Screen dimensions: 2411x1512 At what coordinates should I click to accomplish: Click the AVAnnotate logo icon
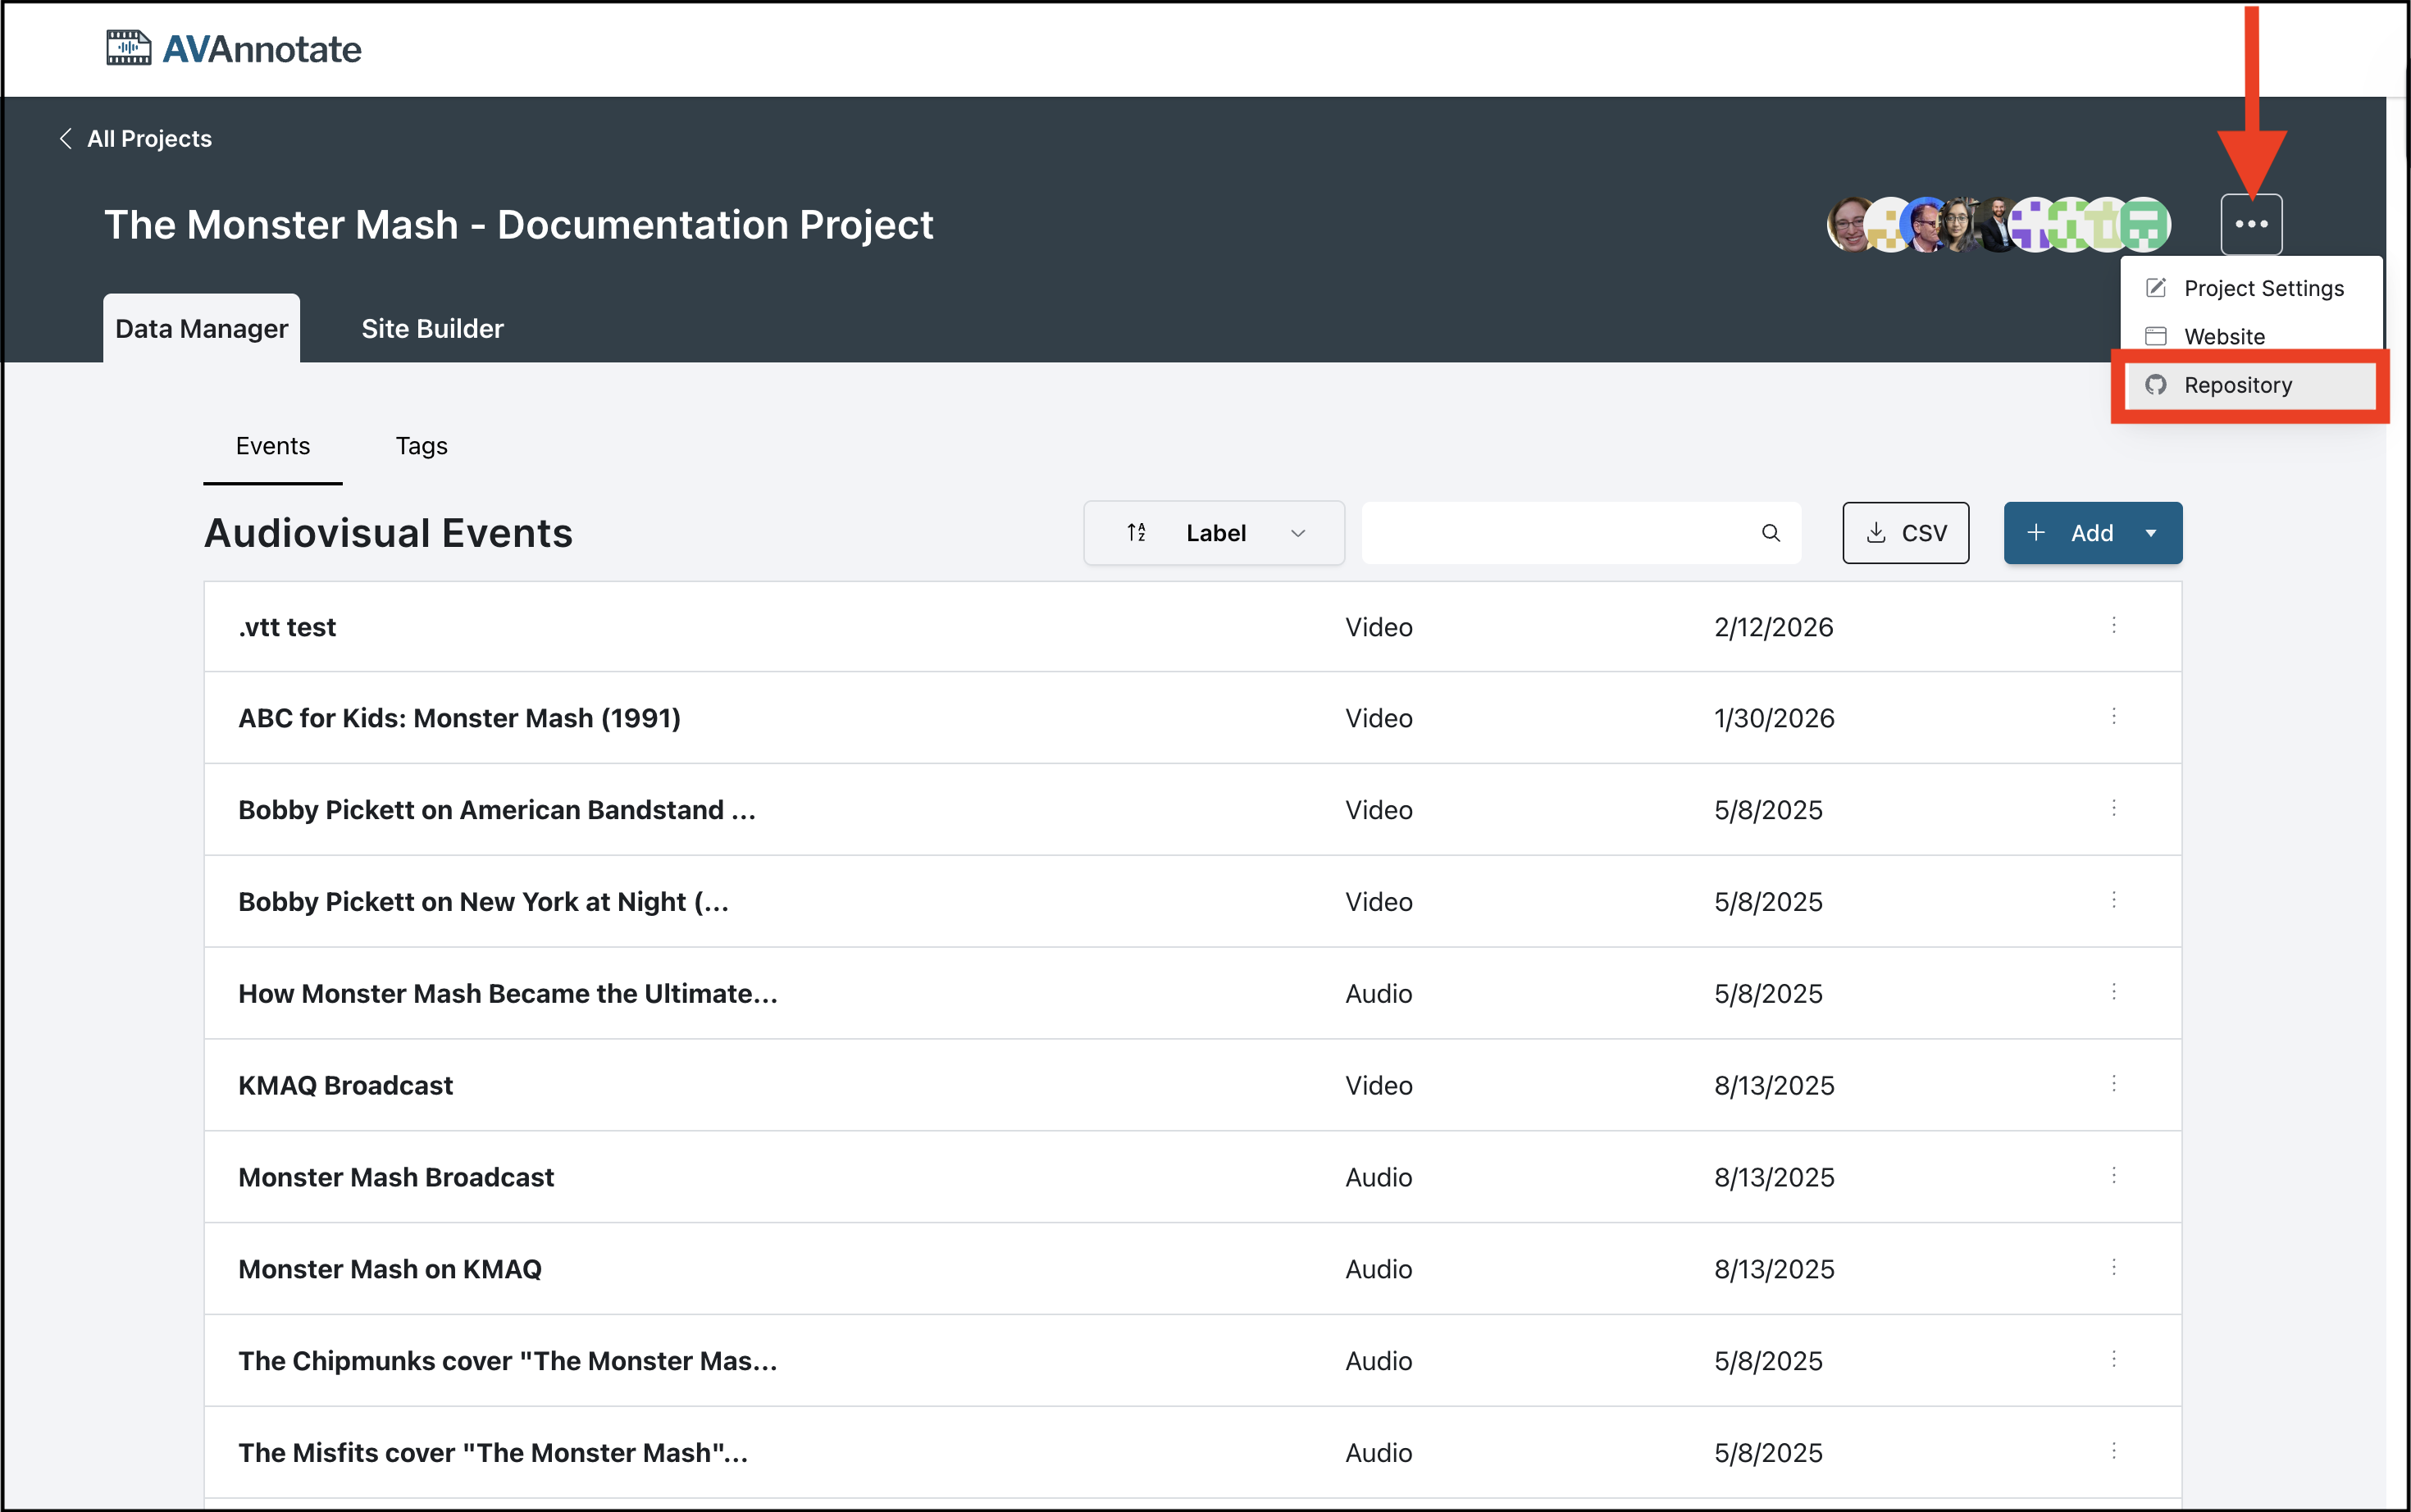point(128,48)
